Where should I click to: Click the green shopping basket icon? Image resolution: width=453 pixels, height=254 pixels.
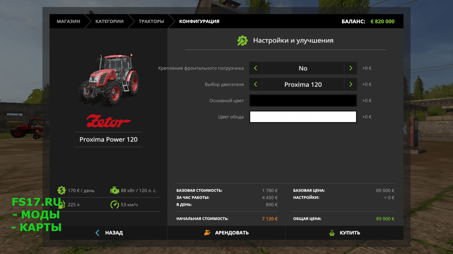pyautogui.click(x=332, y=233)
